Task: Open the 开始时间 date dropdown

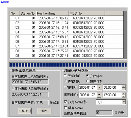Action: click(x=99, y=87)
